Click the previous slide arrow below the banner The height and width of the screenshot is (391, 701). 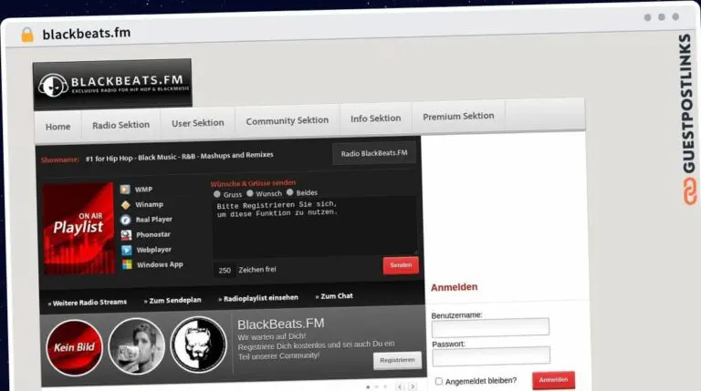point(400,386)
